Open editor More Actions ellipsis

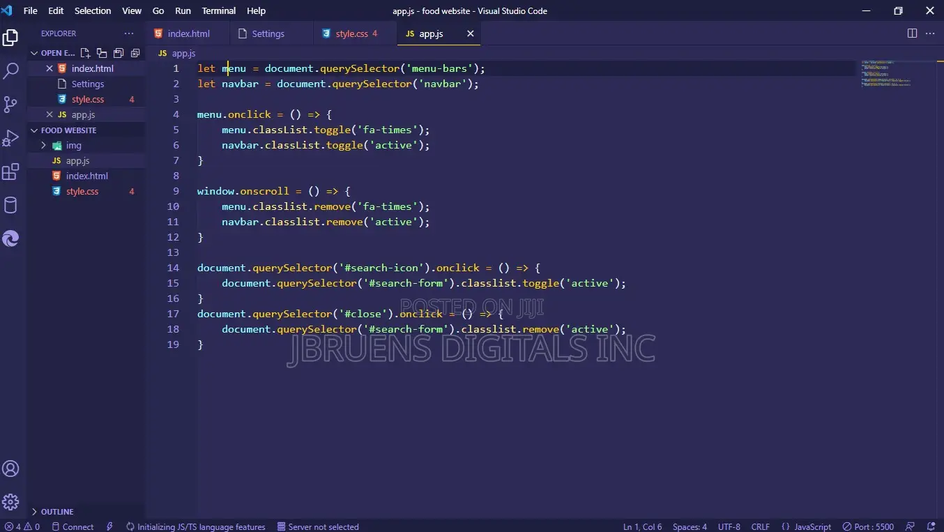[931, 33]
